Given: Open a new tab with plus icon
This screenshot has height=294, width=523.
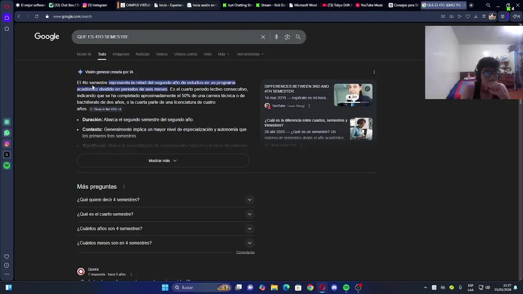Looking at the screenshot, I should (x=471, y=5).
